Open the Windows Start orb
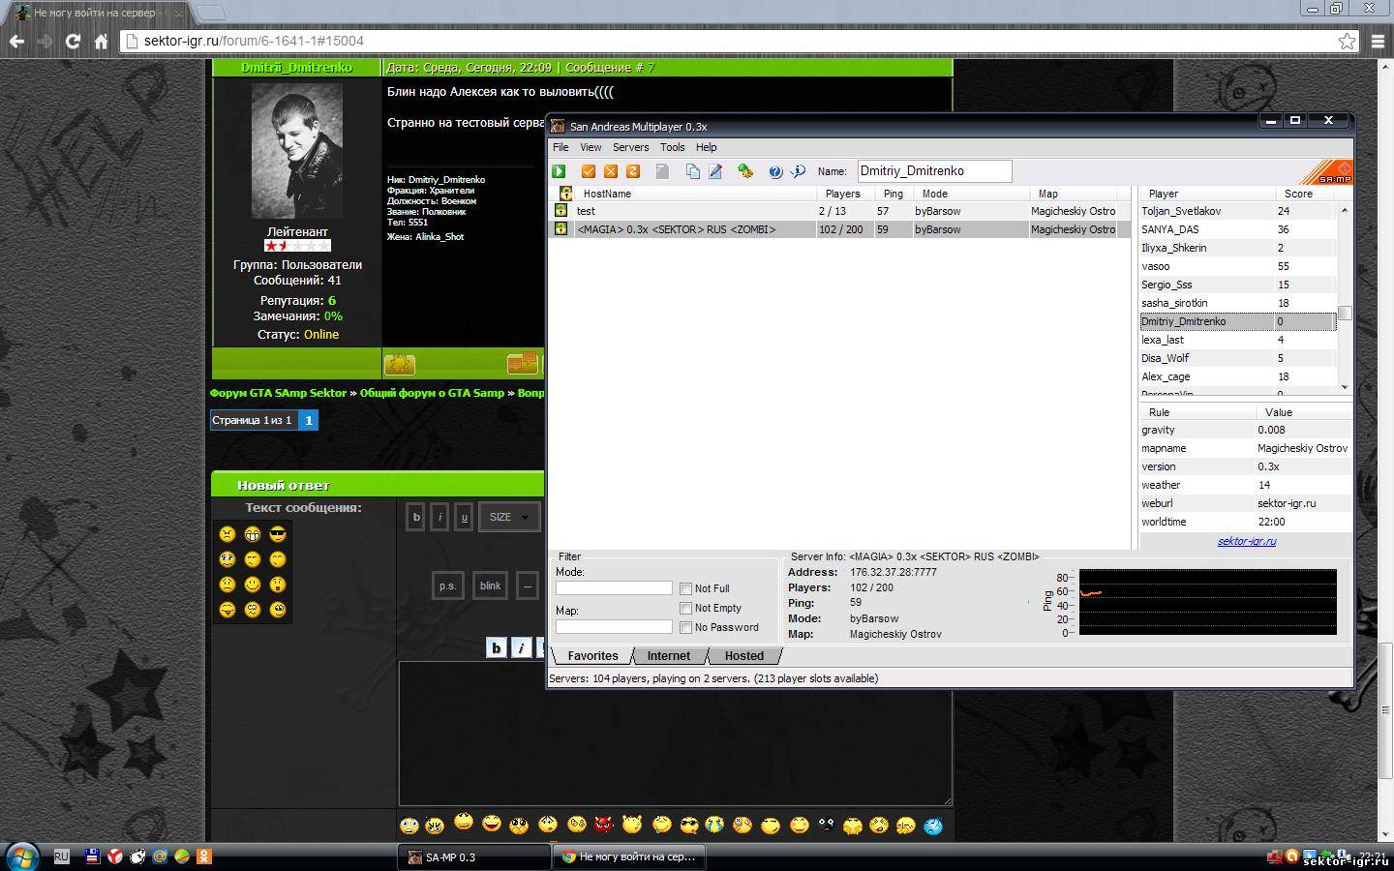 (22, 856)
